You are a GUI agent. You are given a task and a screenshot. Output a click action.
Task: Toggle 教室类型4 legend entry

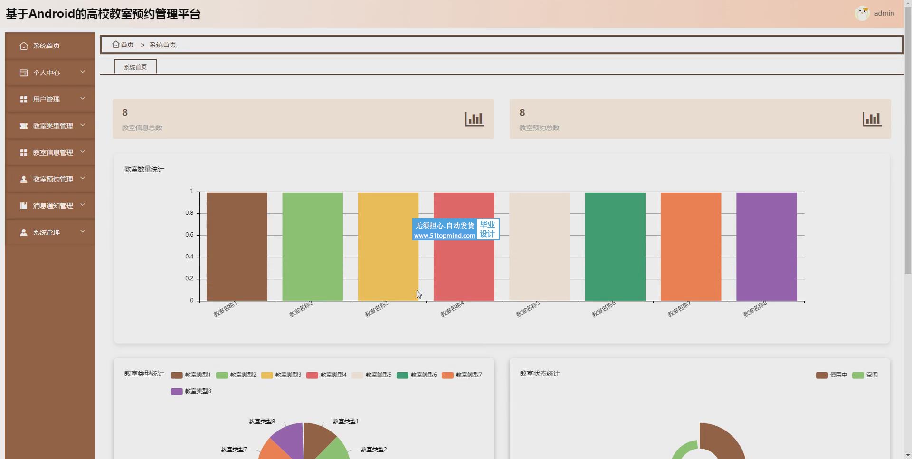326,375
